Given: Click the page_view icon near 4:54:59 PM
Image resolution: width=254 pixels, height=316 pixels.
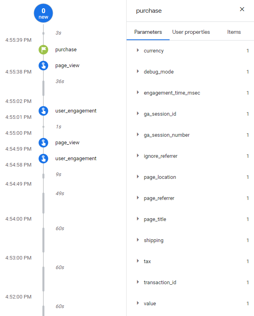Looking at the screenshot, I should point(43,143).
